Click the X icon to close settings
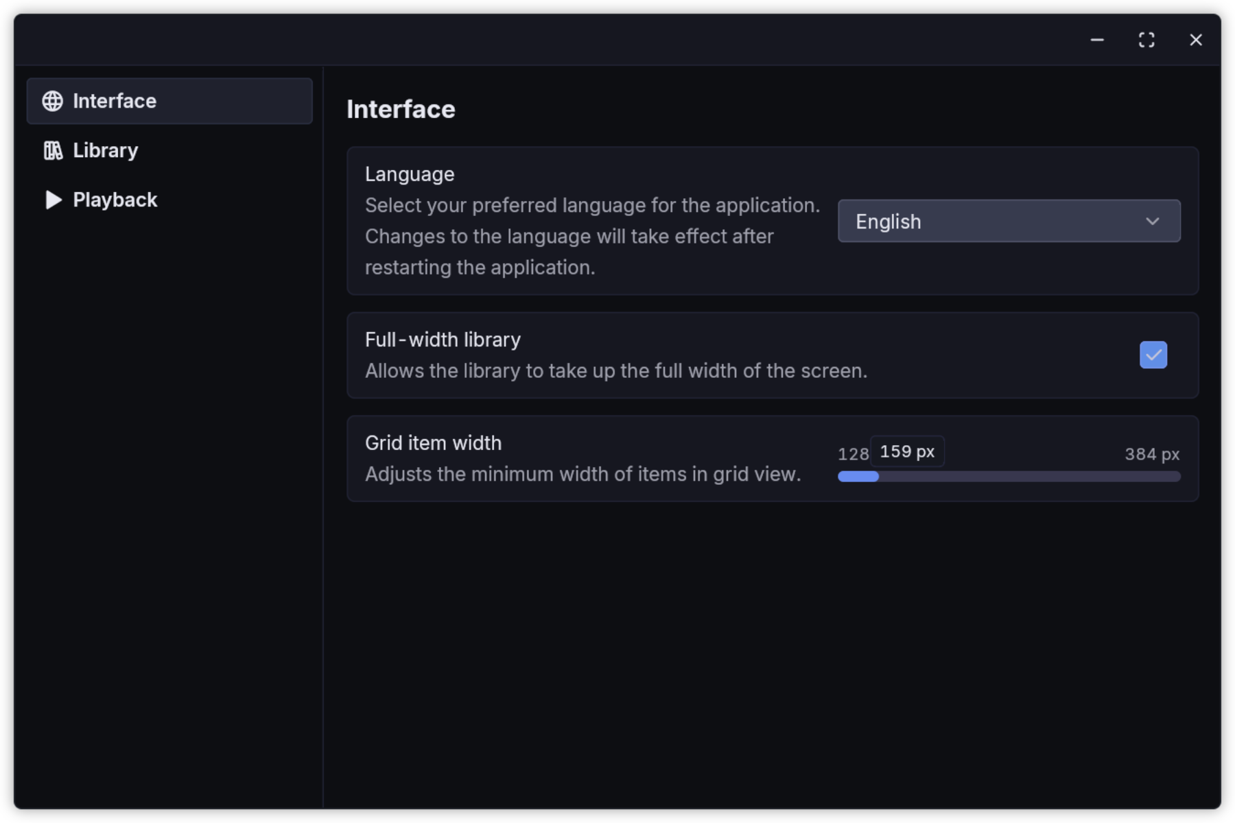1235x823 pixels. click(1196, 40)
